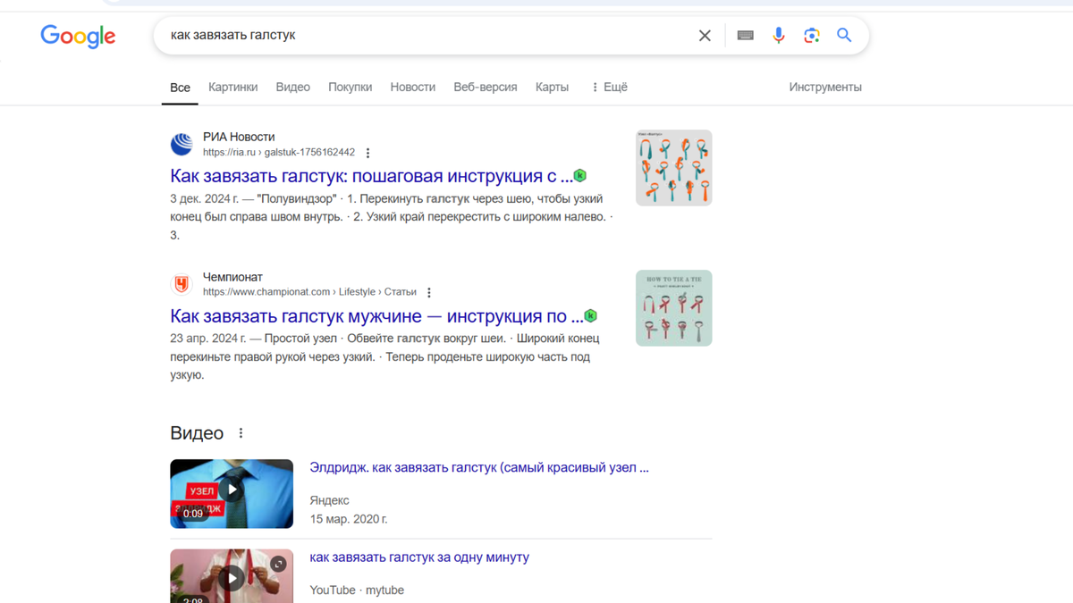Click inside the search query field
Screen dimensions: 1073x603
point(425,36)
